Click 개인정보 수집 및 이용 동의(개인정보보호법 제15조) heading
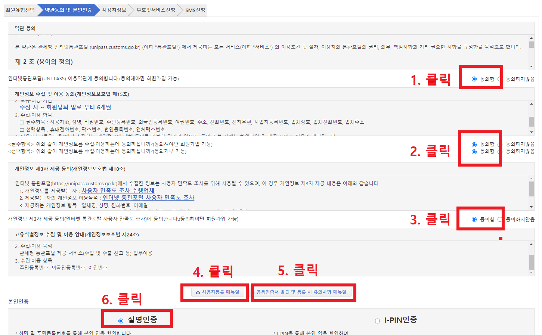This screenshot has width=542, height=335. (72, 94)
